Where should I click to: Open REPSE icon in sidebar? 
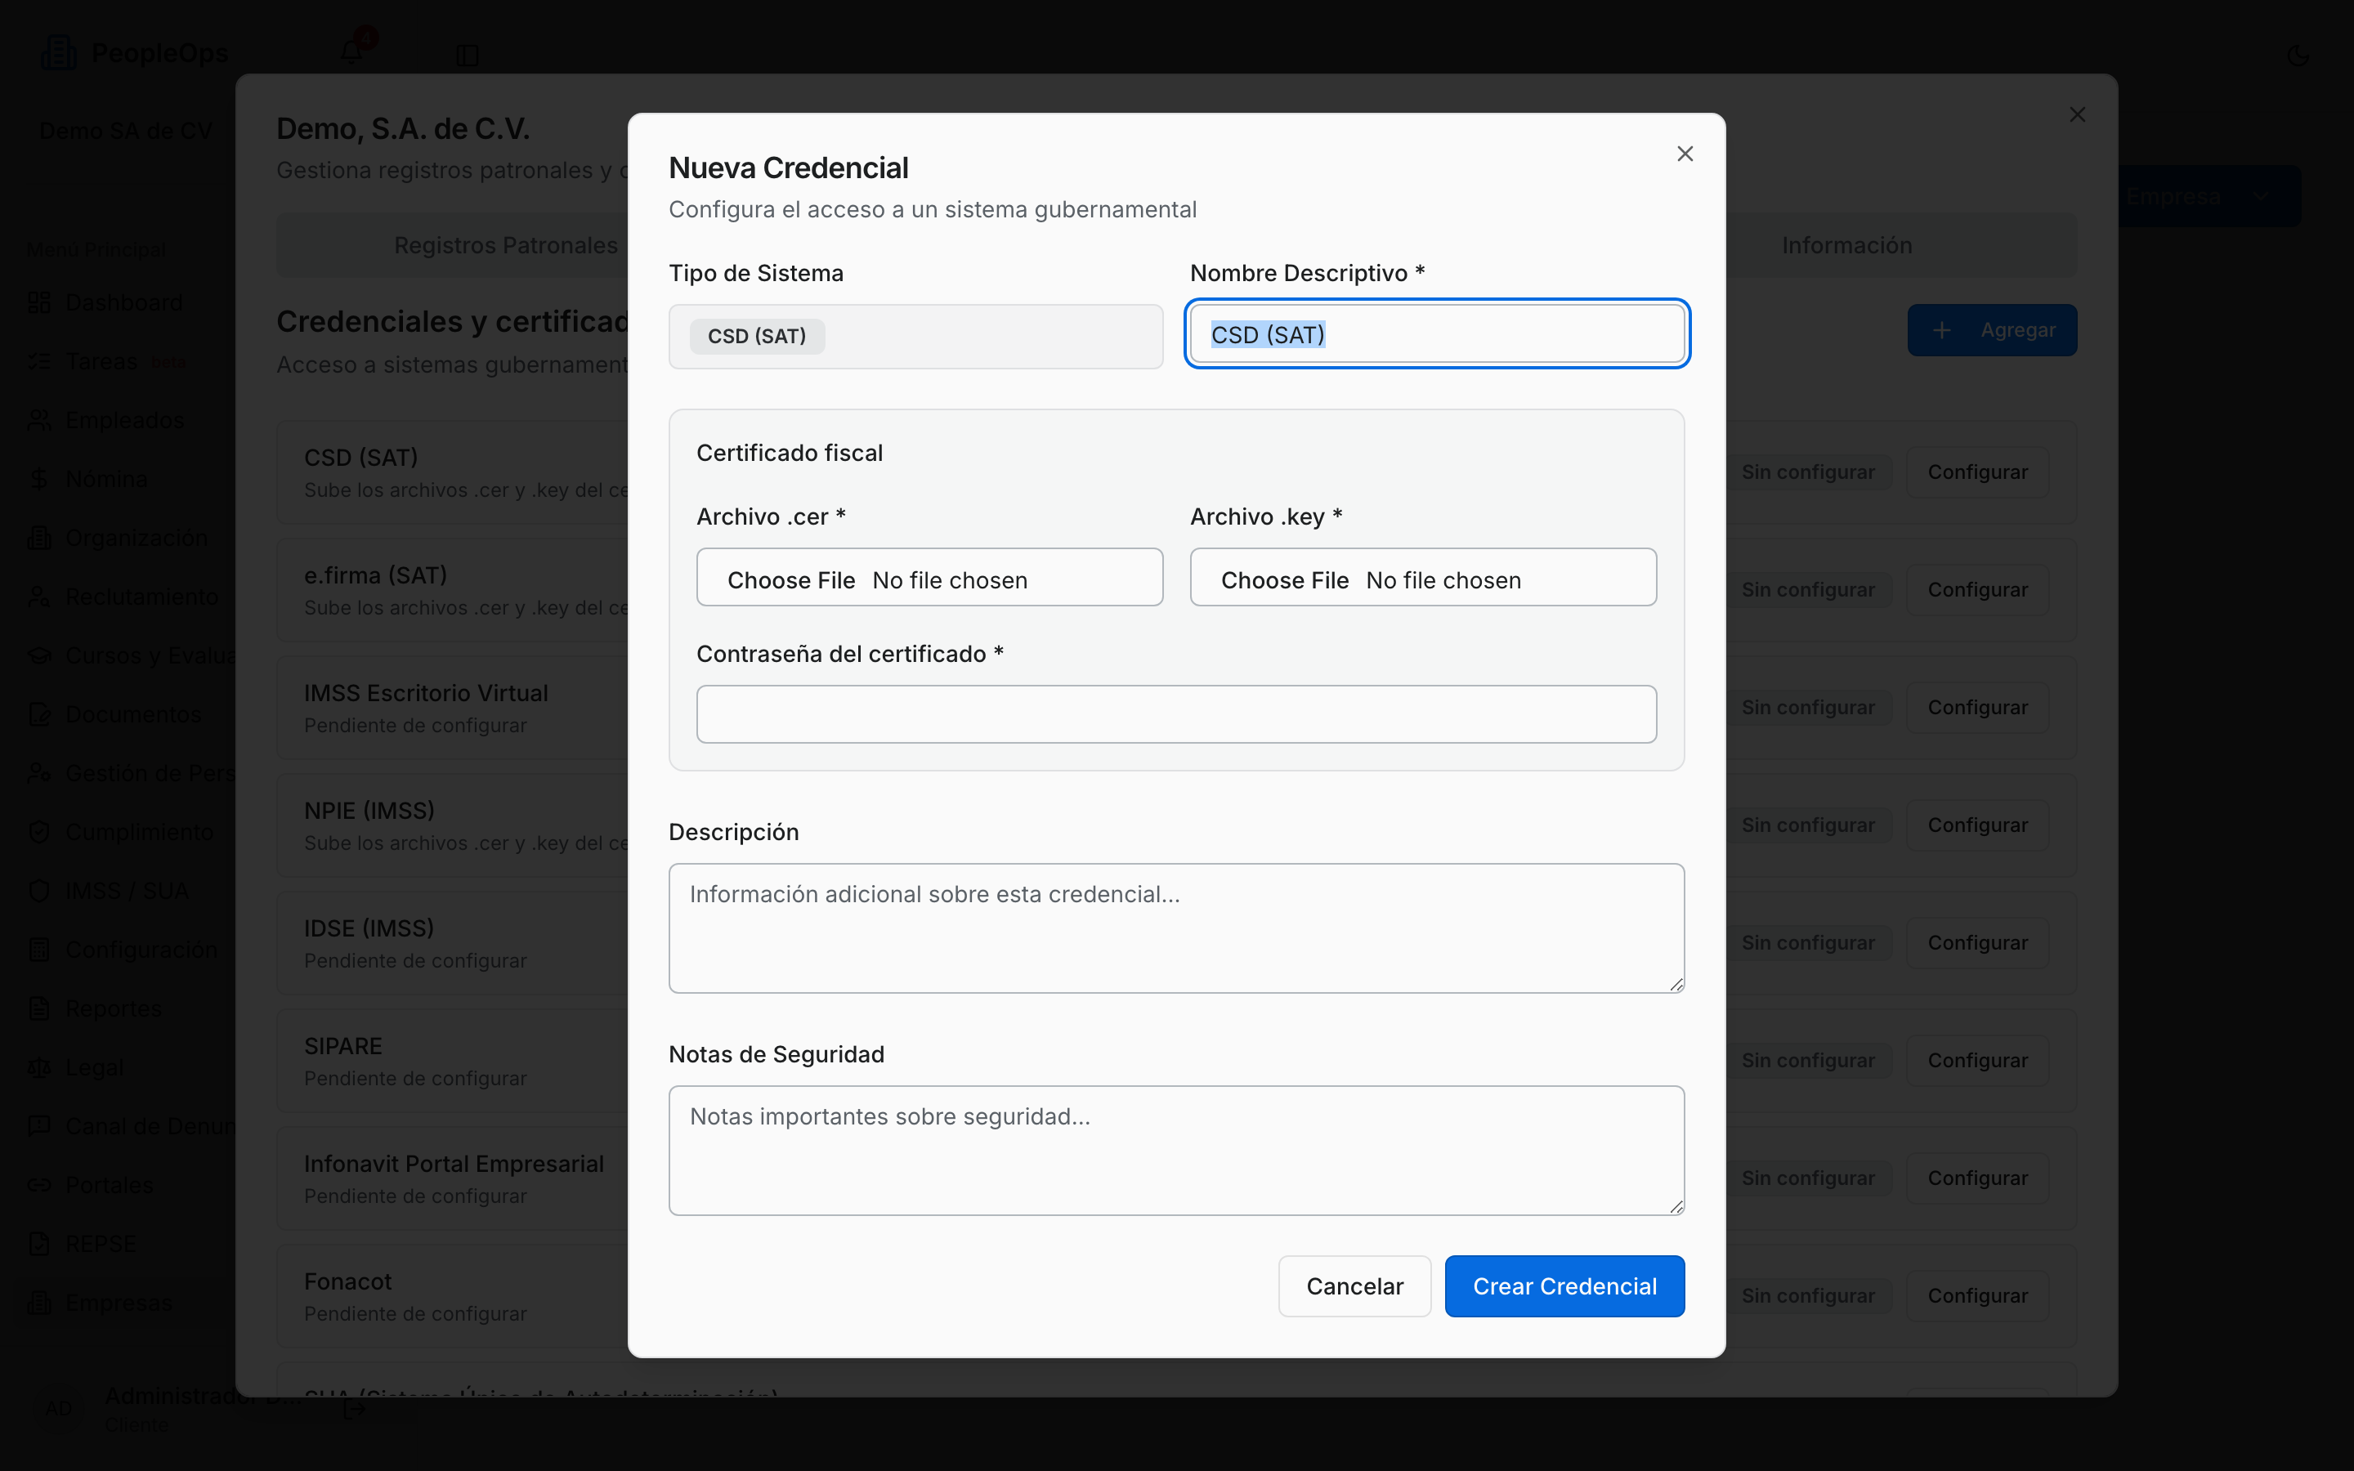coord(39,1243)
